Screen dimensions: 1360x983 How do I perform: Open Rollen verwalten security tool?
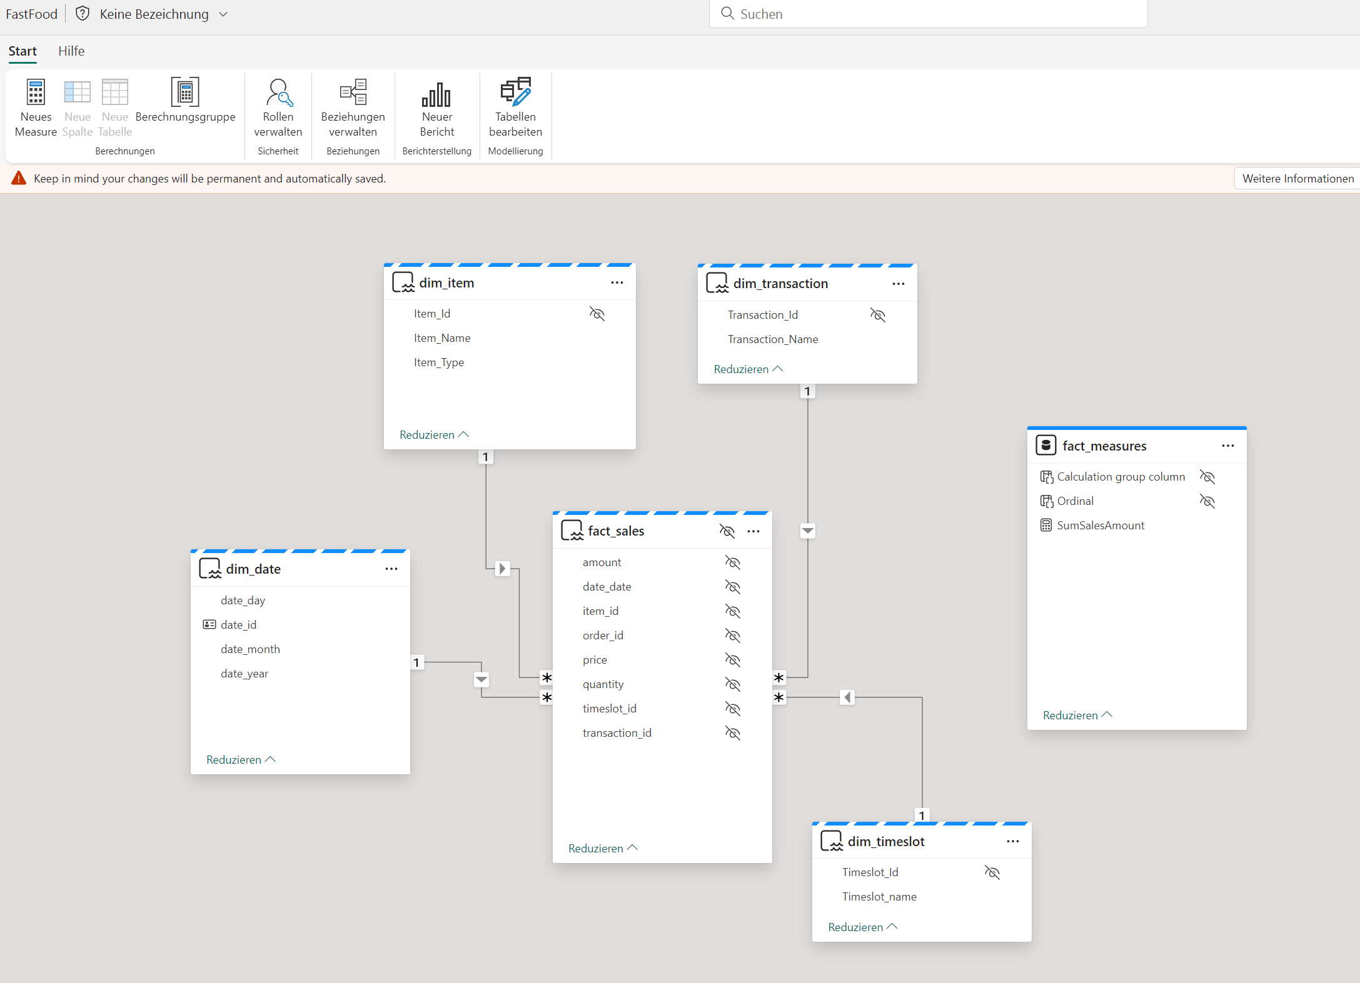278,93
